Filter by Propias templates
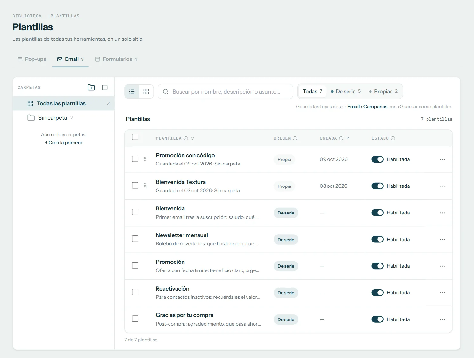This screenshot has width=474, height=358. [383, 92]
